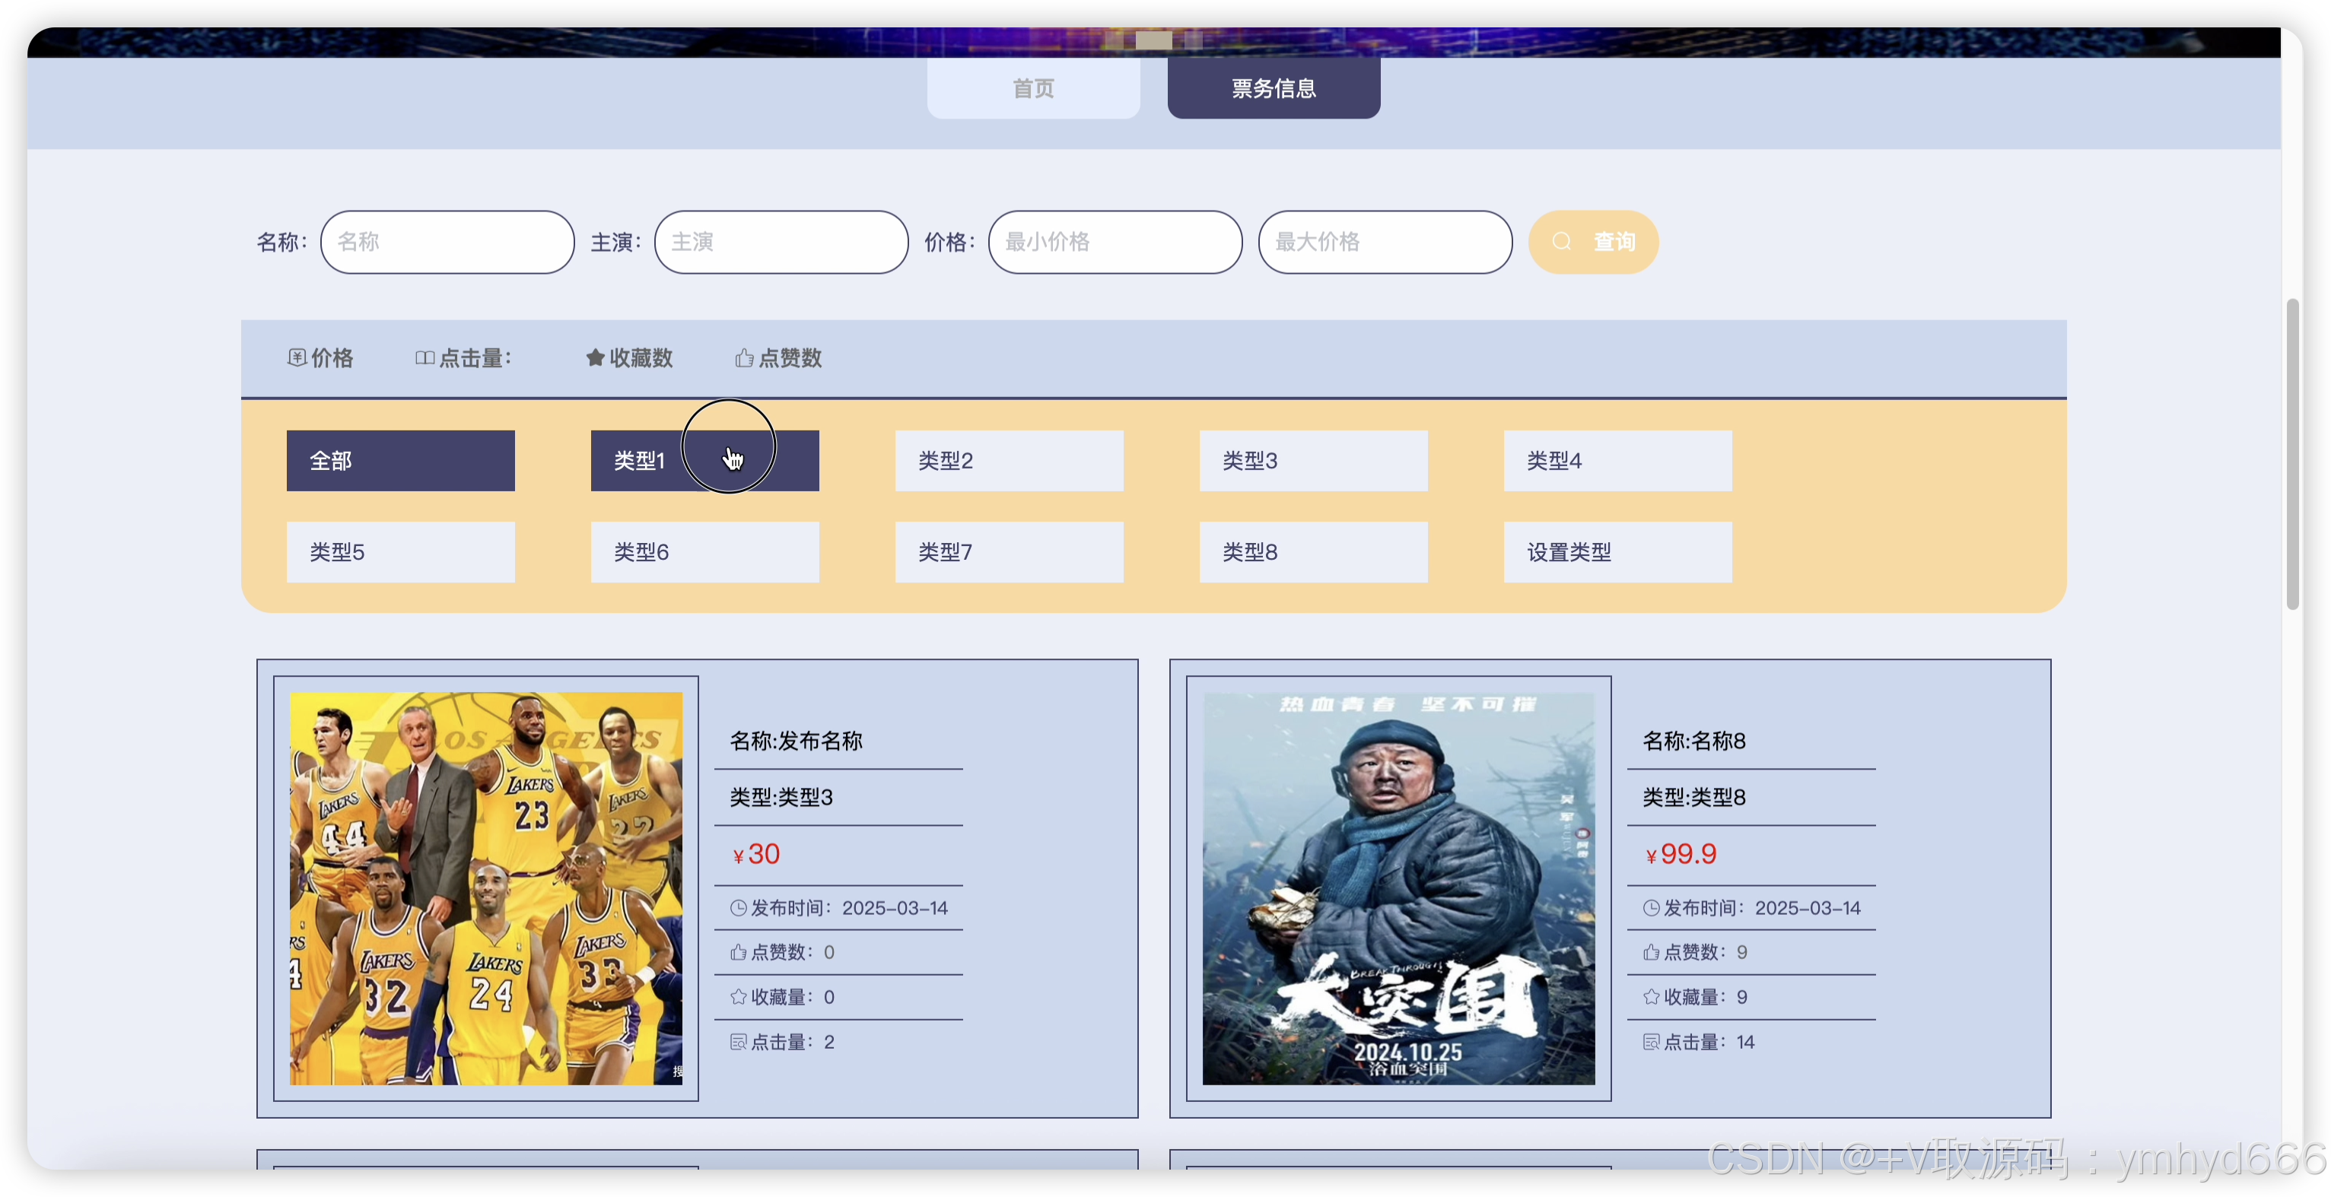Open the 名称:名称8 ticket title

click(x=1694, y=741)
